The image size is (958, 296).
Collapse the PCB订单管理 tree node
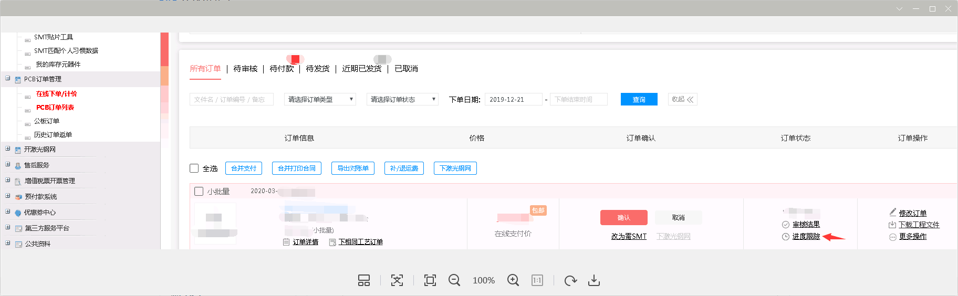coord(8,78)
